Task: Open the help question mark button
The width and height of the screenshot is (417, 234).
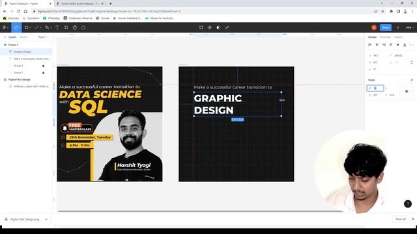Action: point(408,203)
